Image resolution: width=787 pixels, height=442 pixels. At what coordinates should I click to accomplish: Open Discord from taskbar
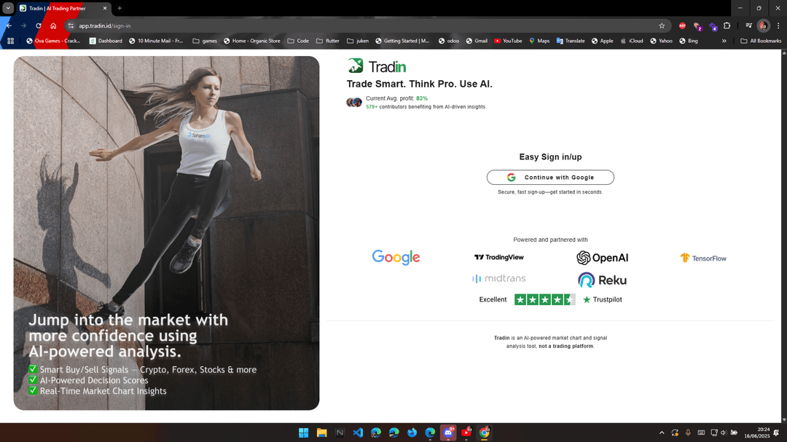click(x=448, y=433)
